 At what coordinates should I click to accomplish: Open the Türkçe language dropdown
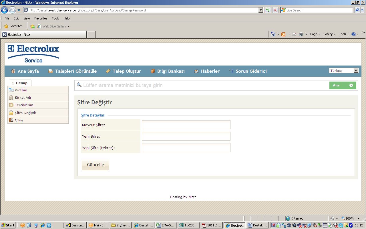click(x=344, y=71)
